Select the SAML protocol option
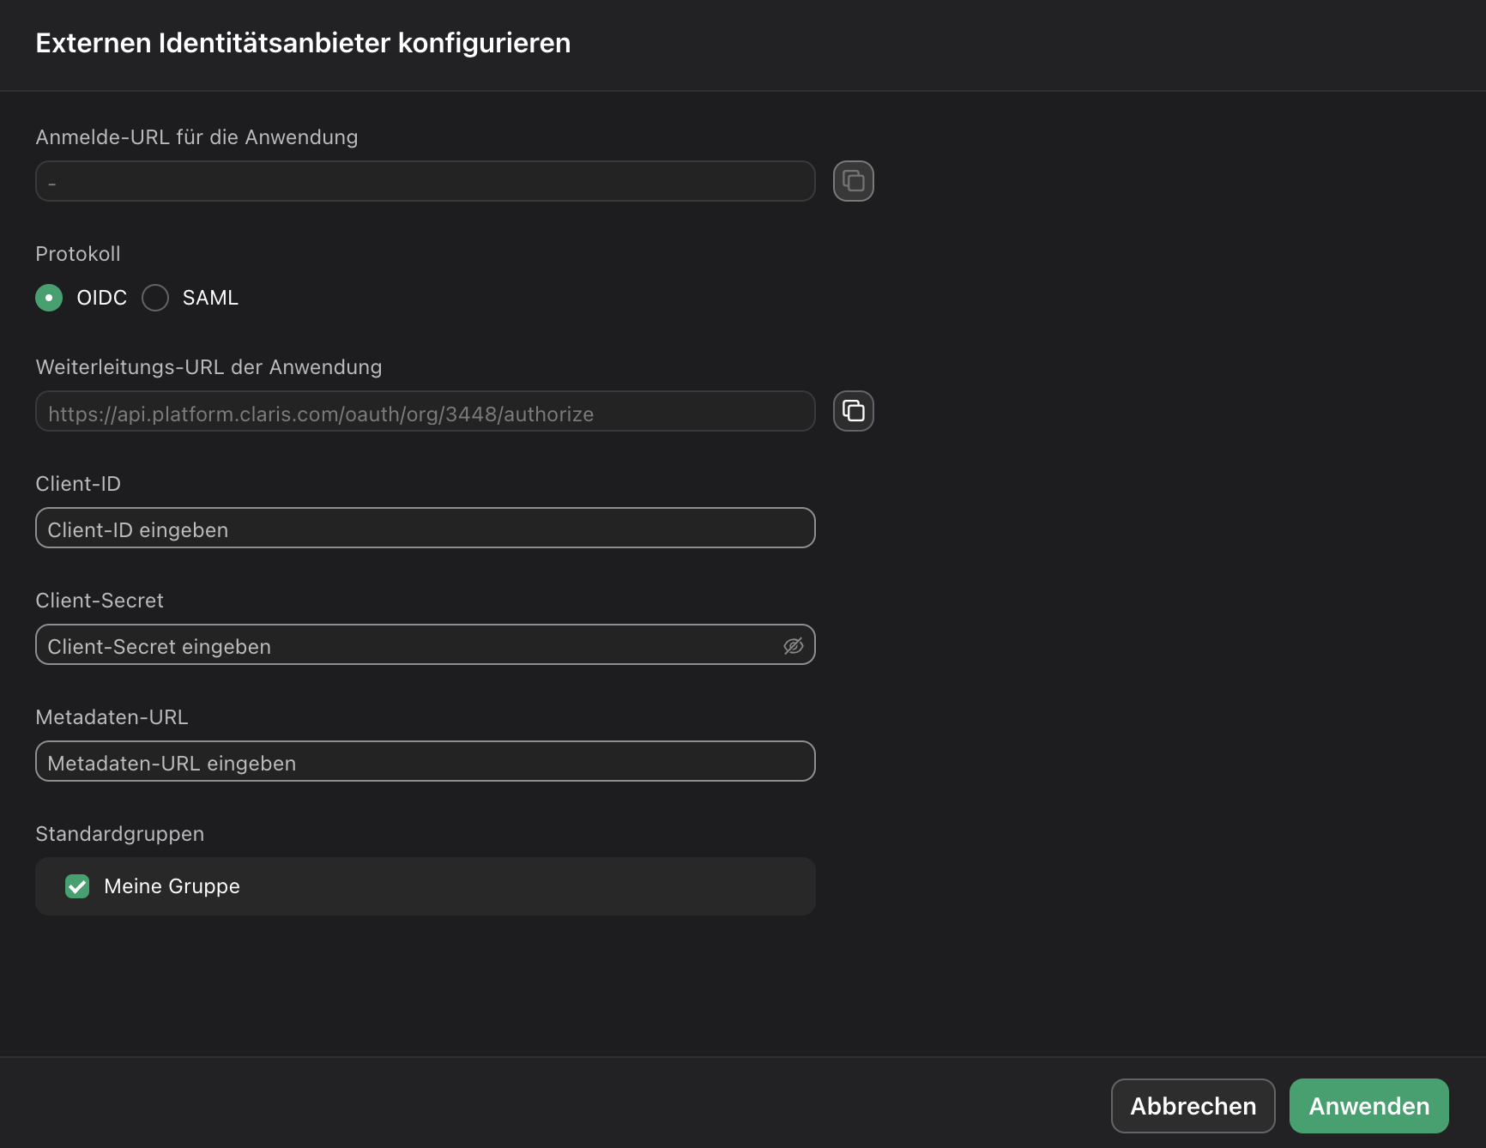The height and width of the screenshot is (1148, 1486). click(x=155, y=298)
